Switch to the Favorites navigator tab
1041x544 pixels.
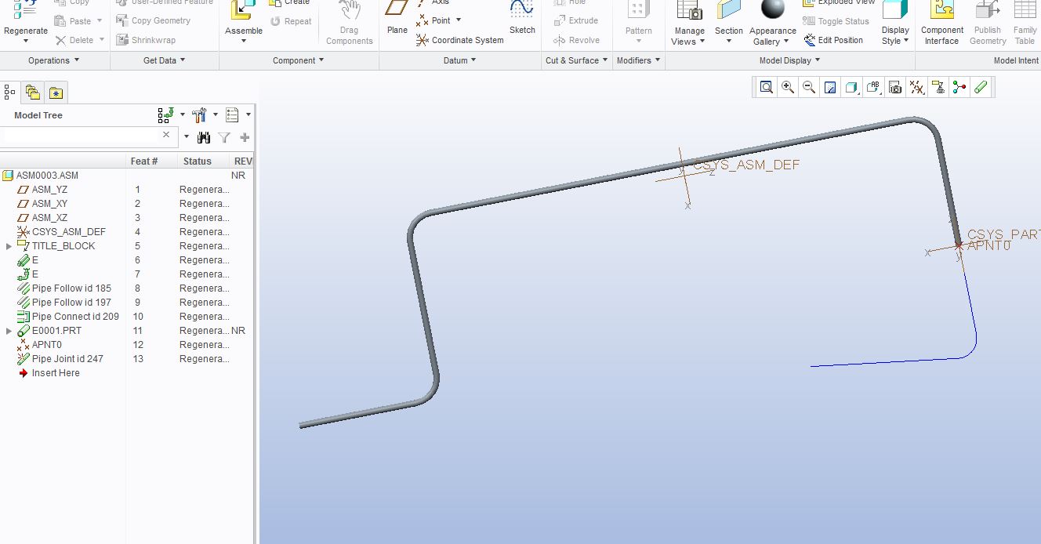tap(56, 92)
